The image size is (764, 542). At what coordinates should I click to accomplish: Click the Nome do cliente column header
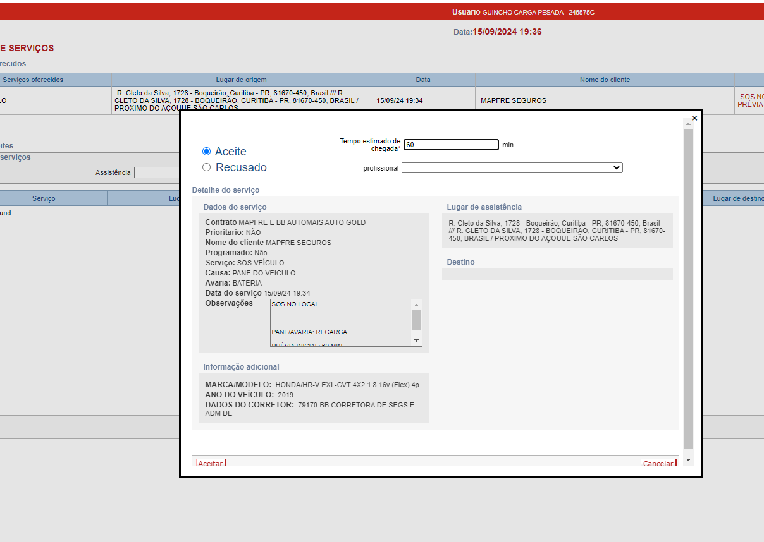pos(605,80)
